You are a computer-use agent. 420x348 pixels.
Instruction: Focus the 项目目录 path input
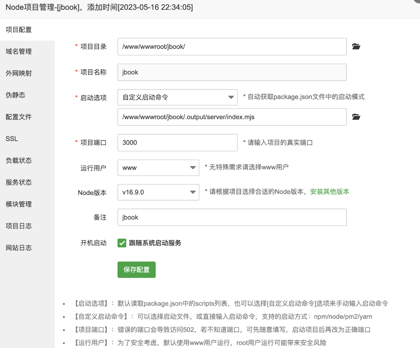pyautogui.click(x=232, y=46)
